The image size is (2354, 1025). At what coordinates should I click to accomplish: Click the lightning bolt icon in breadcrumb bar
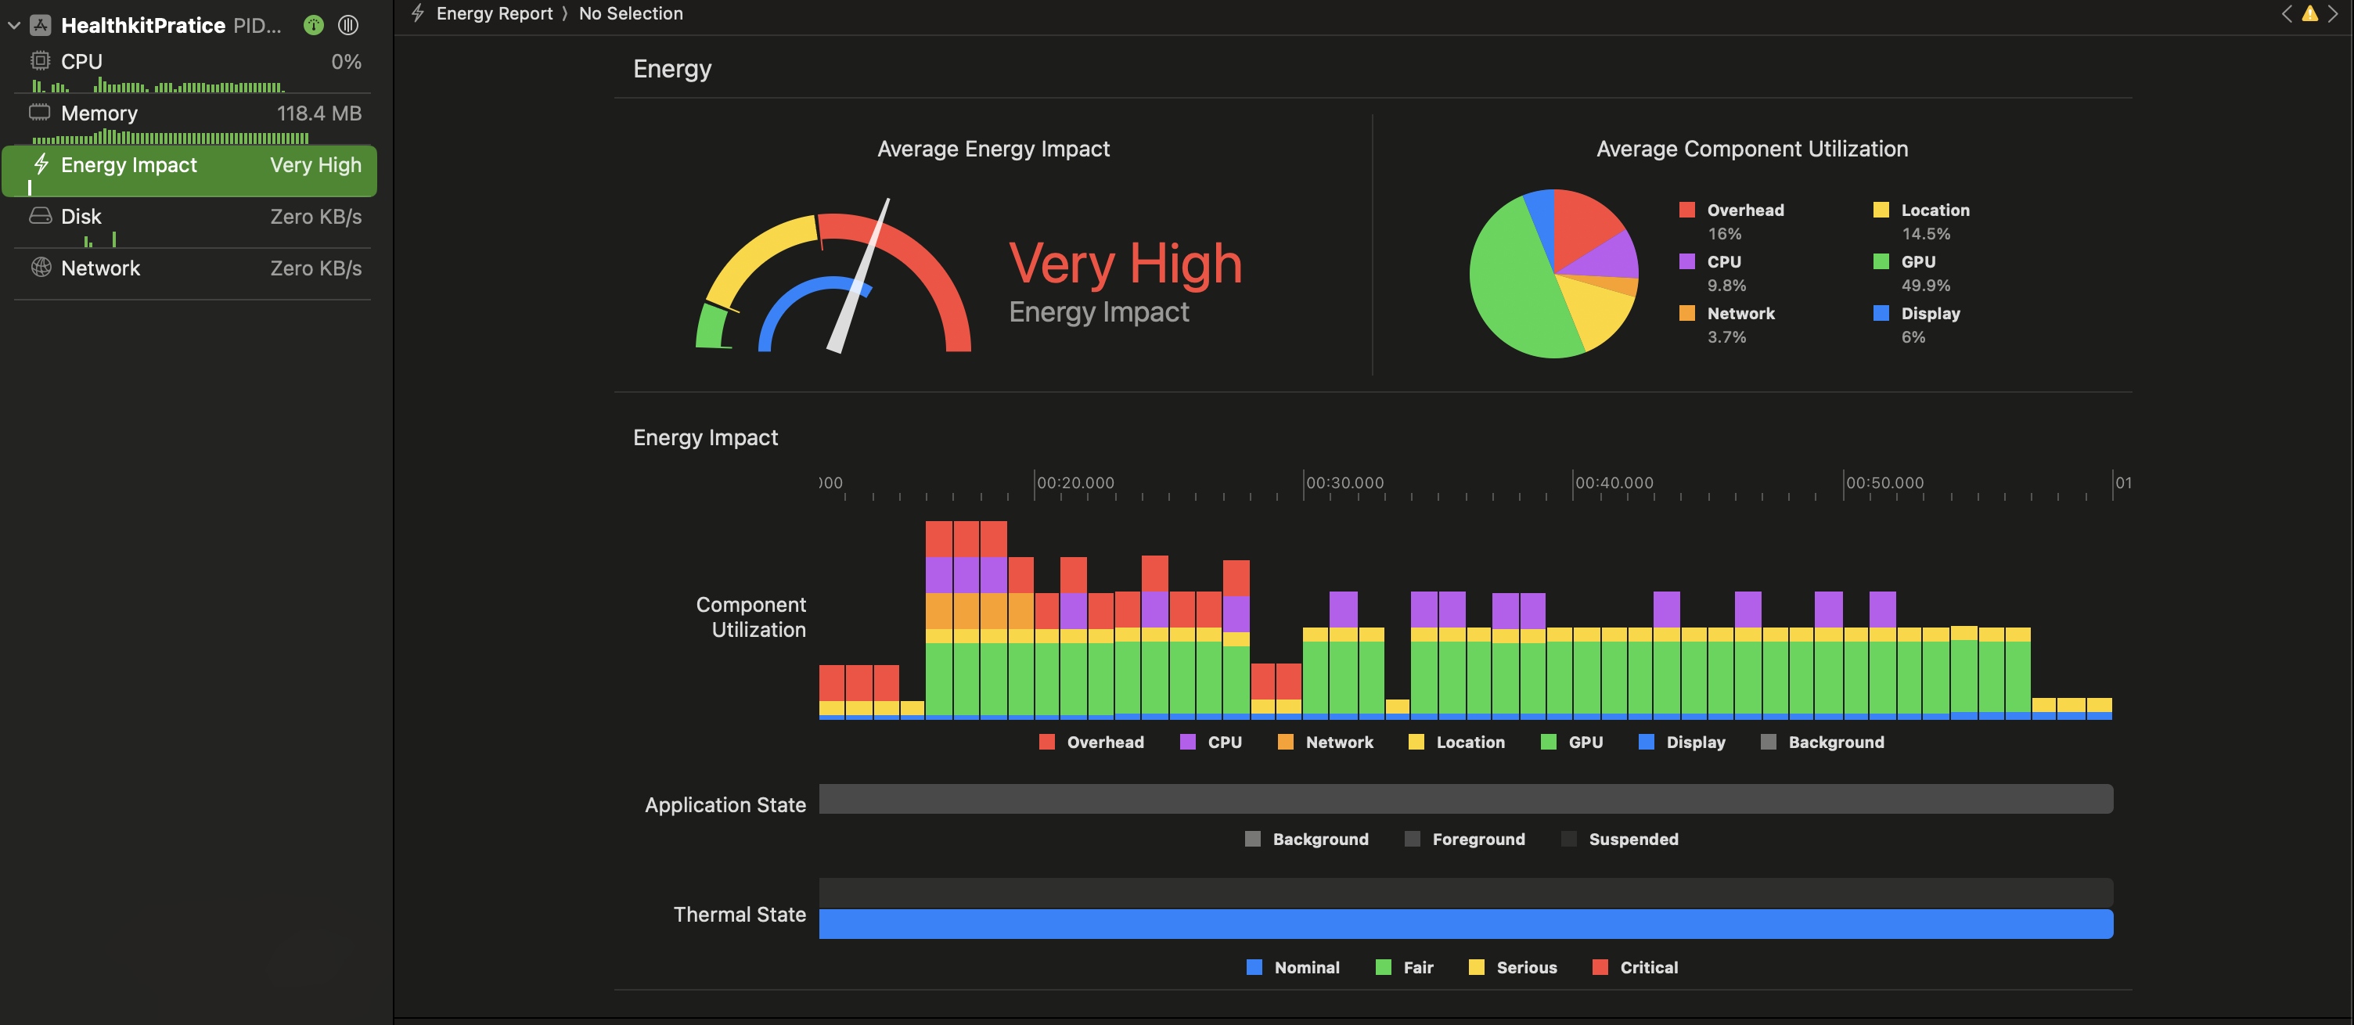point(418,14)
